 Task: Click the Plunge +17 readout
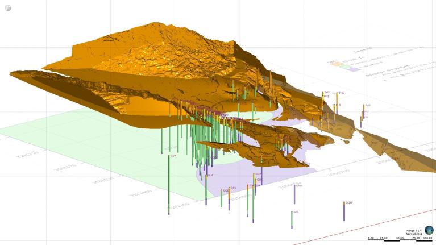click(x=413, y=230)
